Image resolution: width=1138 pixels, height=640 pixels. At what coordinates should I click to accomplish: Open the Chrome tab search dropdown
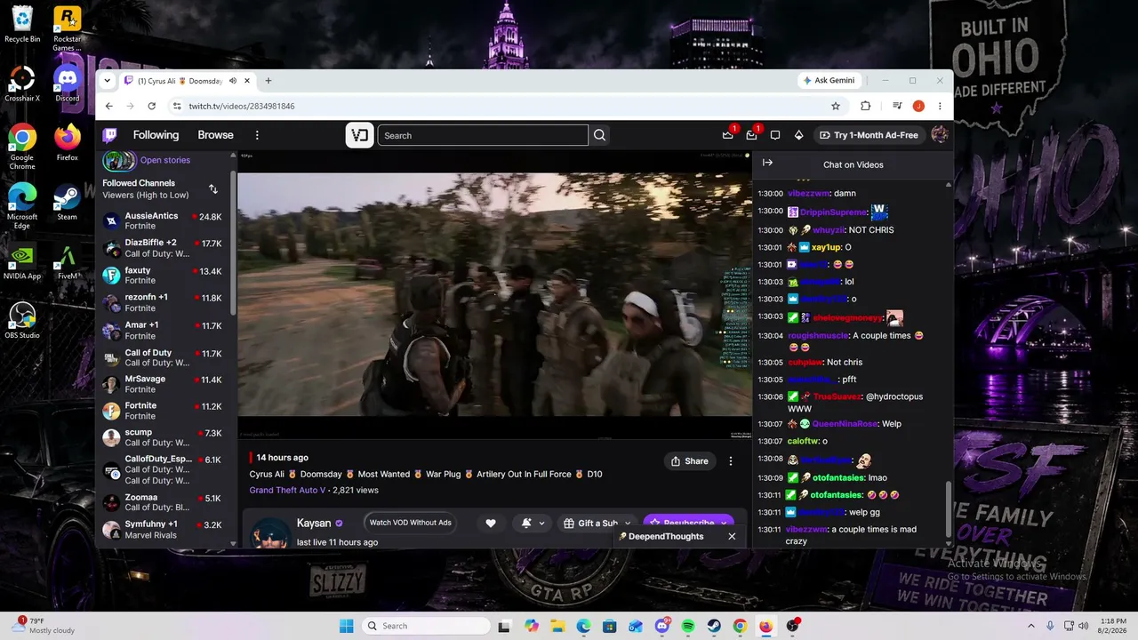coord(108,81)
